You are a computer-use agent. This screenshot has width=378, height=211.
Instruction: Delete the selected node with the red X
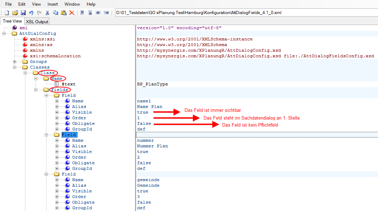(72, 12)
